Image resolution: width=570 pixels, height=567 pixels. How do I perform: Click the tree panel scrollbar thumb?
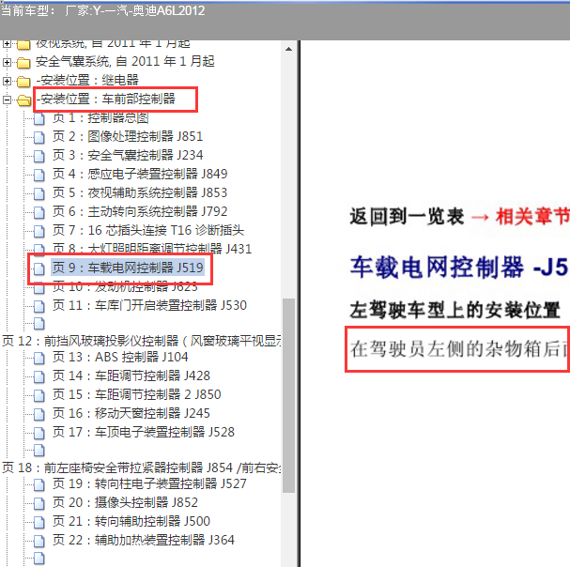coord(288,395)
